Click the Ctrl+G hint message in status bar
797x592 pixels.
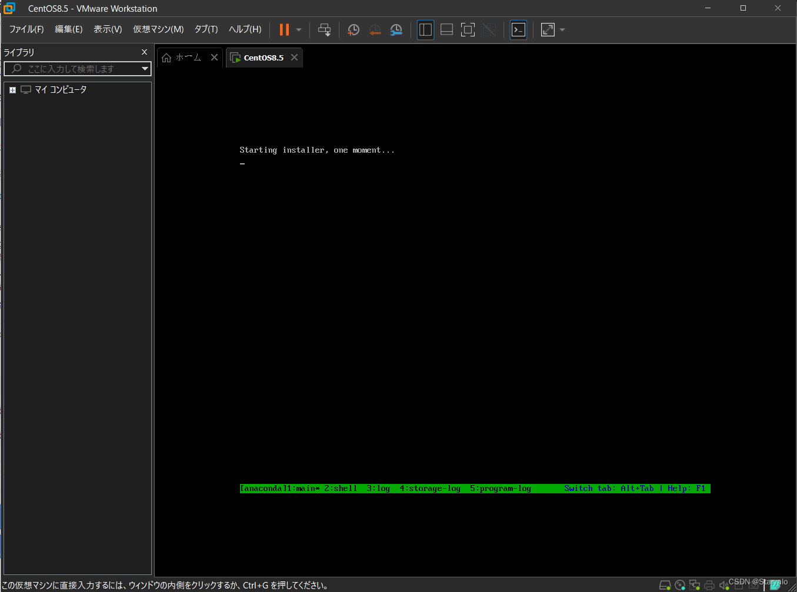[165, 586]
